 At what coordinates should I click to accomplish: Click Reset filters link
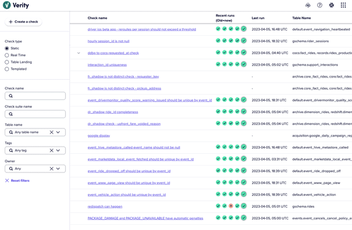[17, 181]
